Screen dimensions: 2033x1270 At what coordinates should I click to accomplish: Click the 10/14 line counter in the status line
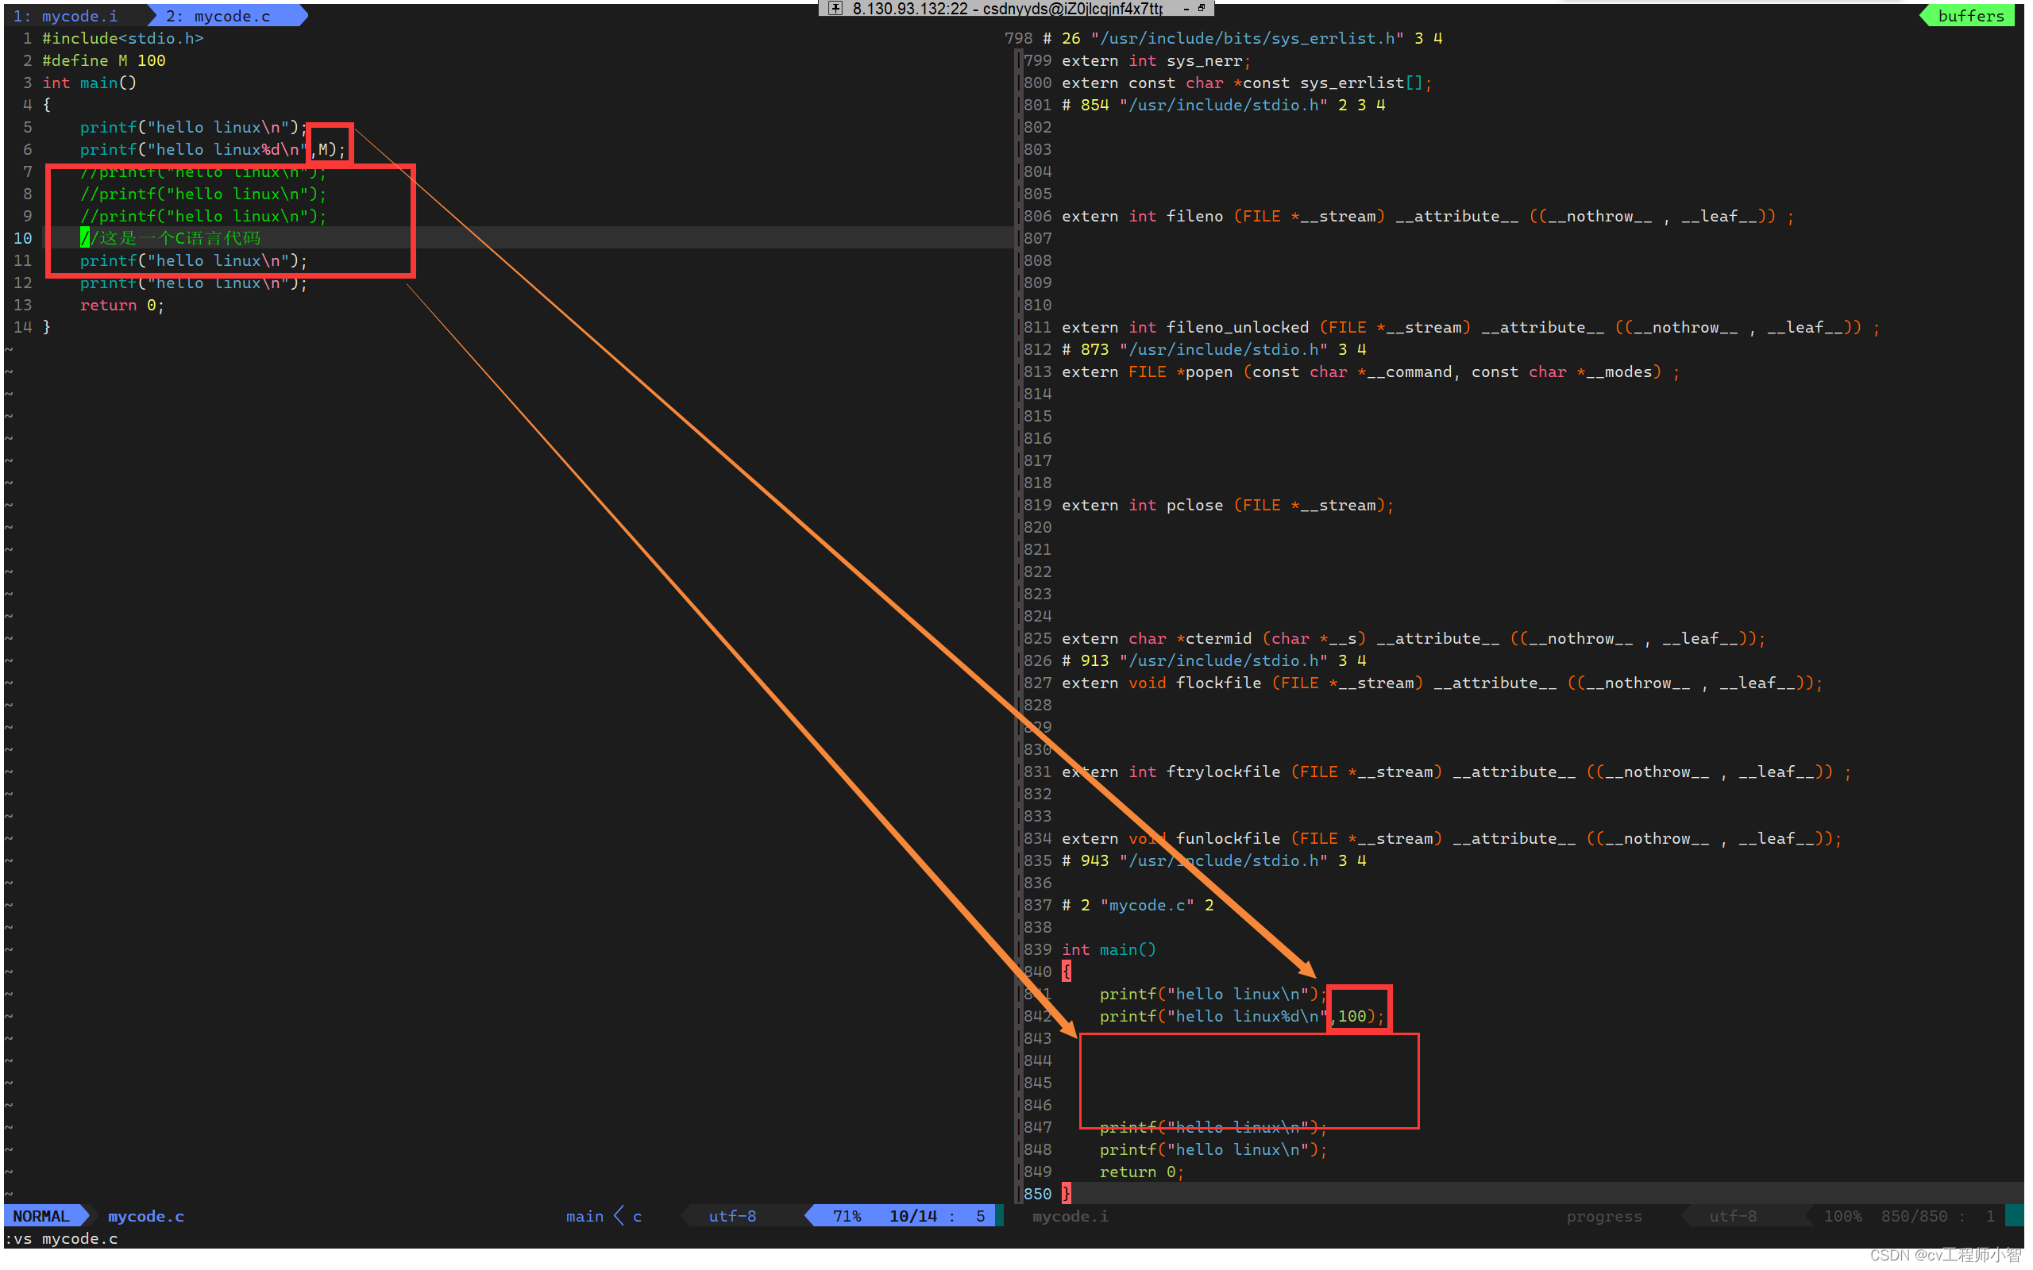[913, 1216]
